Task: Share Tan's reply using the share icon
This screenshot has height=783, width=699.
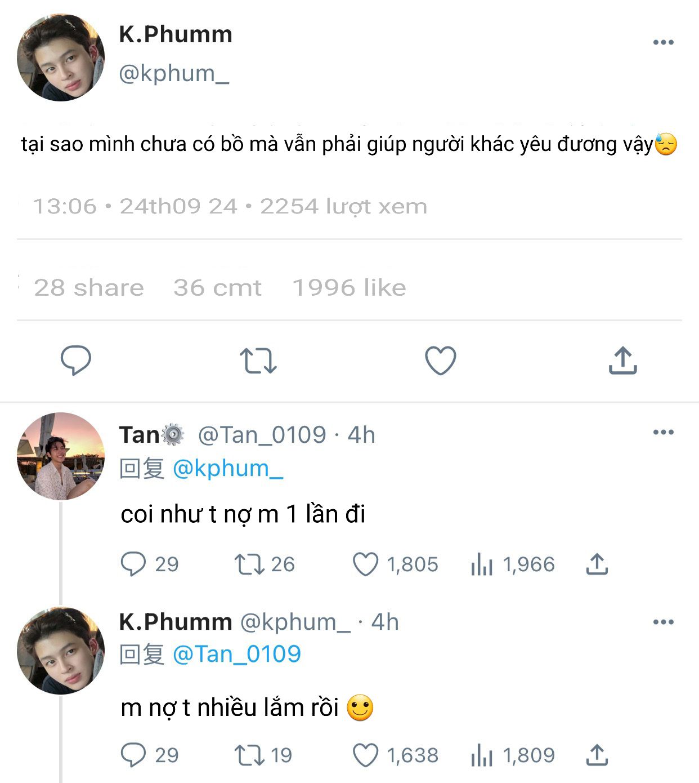Action: 597,564
